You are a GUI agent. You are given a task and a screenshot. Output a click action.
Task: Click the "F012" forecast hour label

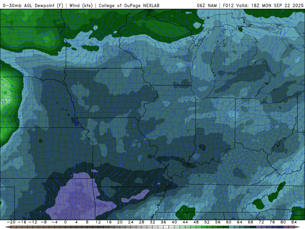point(228,5)
